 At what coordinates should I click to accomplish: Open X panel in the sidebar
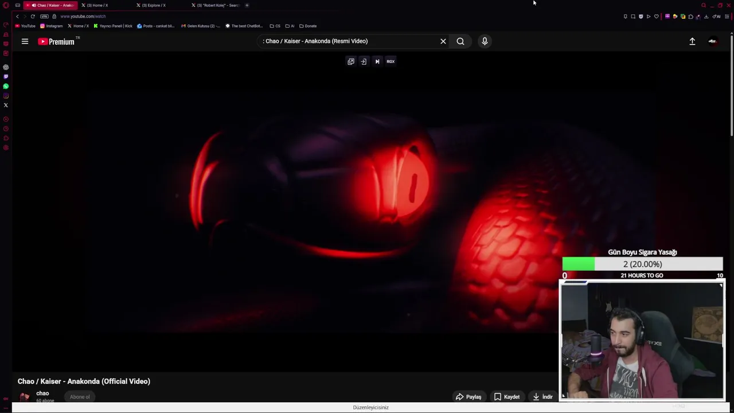click(x=6, y=105)
